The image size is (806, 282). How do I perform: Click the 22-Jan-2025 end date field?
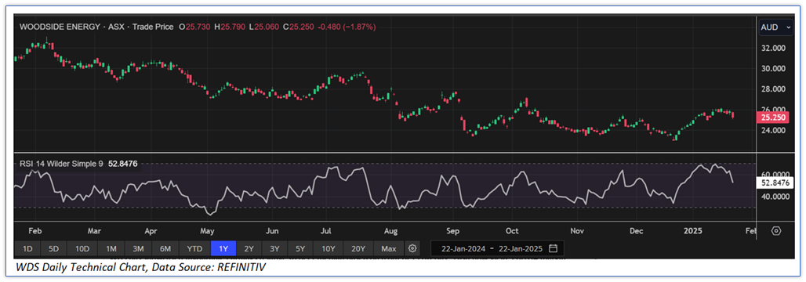[x=520, y=248]
